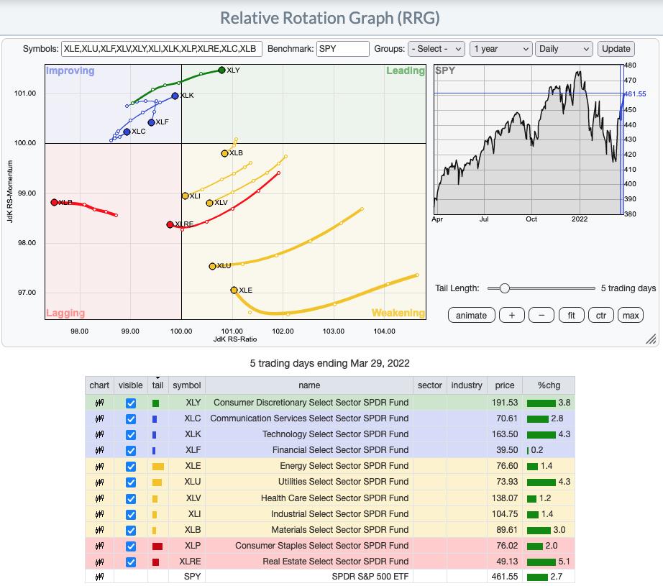
Task: Click the XLY point on the graph
Action: click(221, 70)
